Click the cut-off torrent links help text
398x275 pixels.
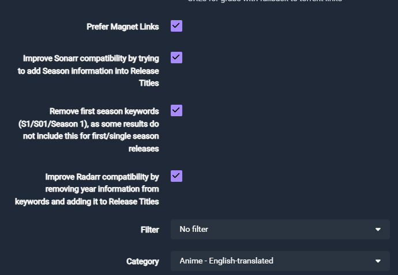(x=264, y=2)
